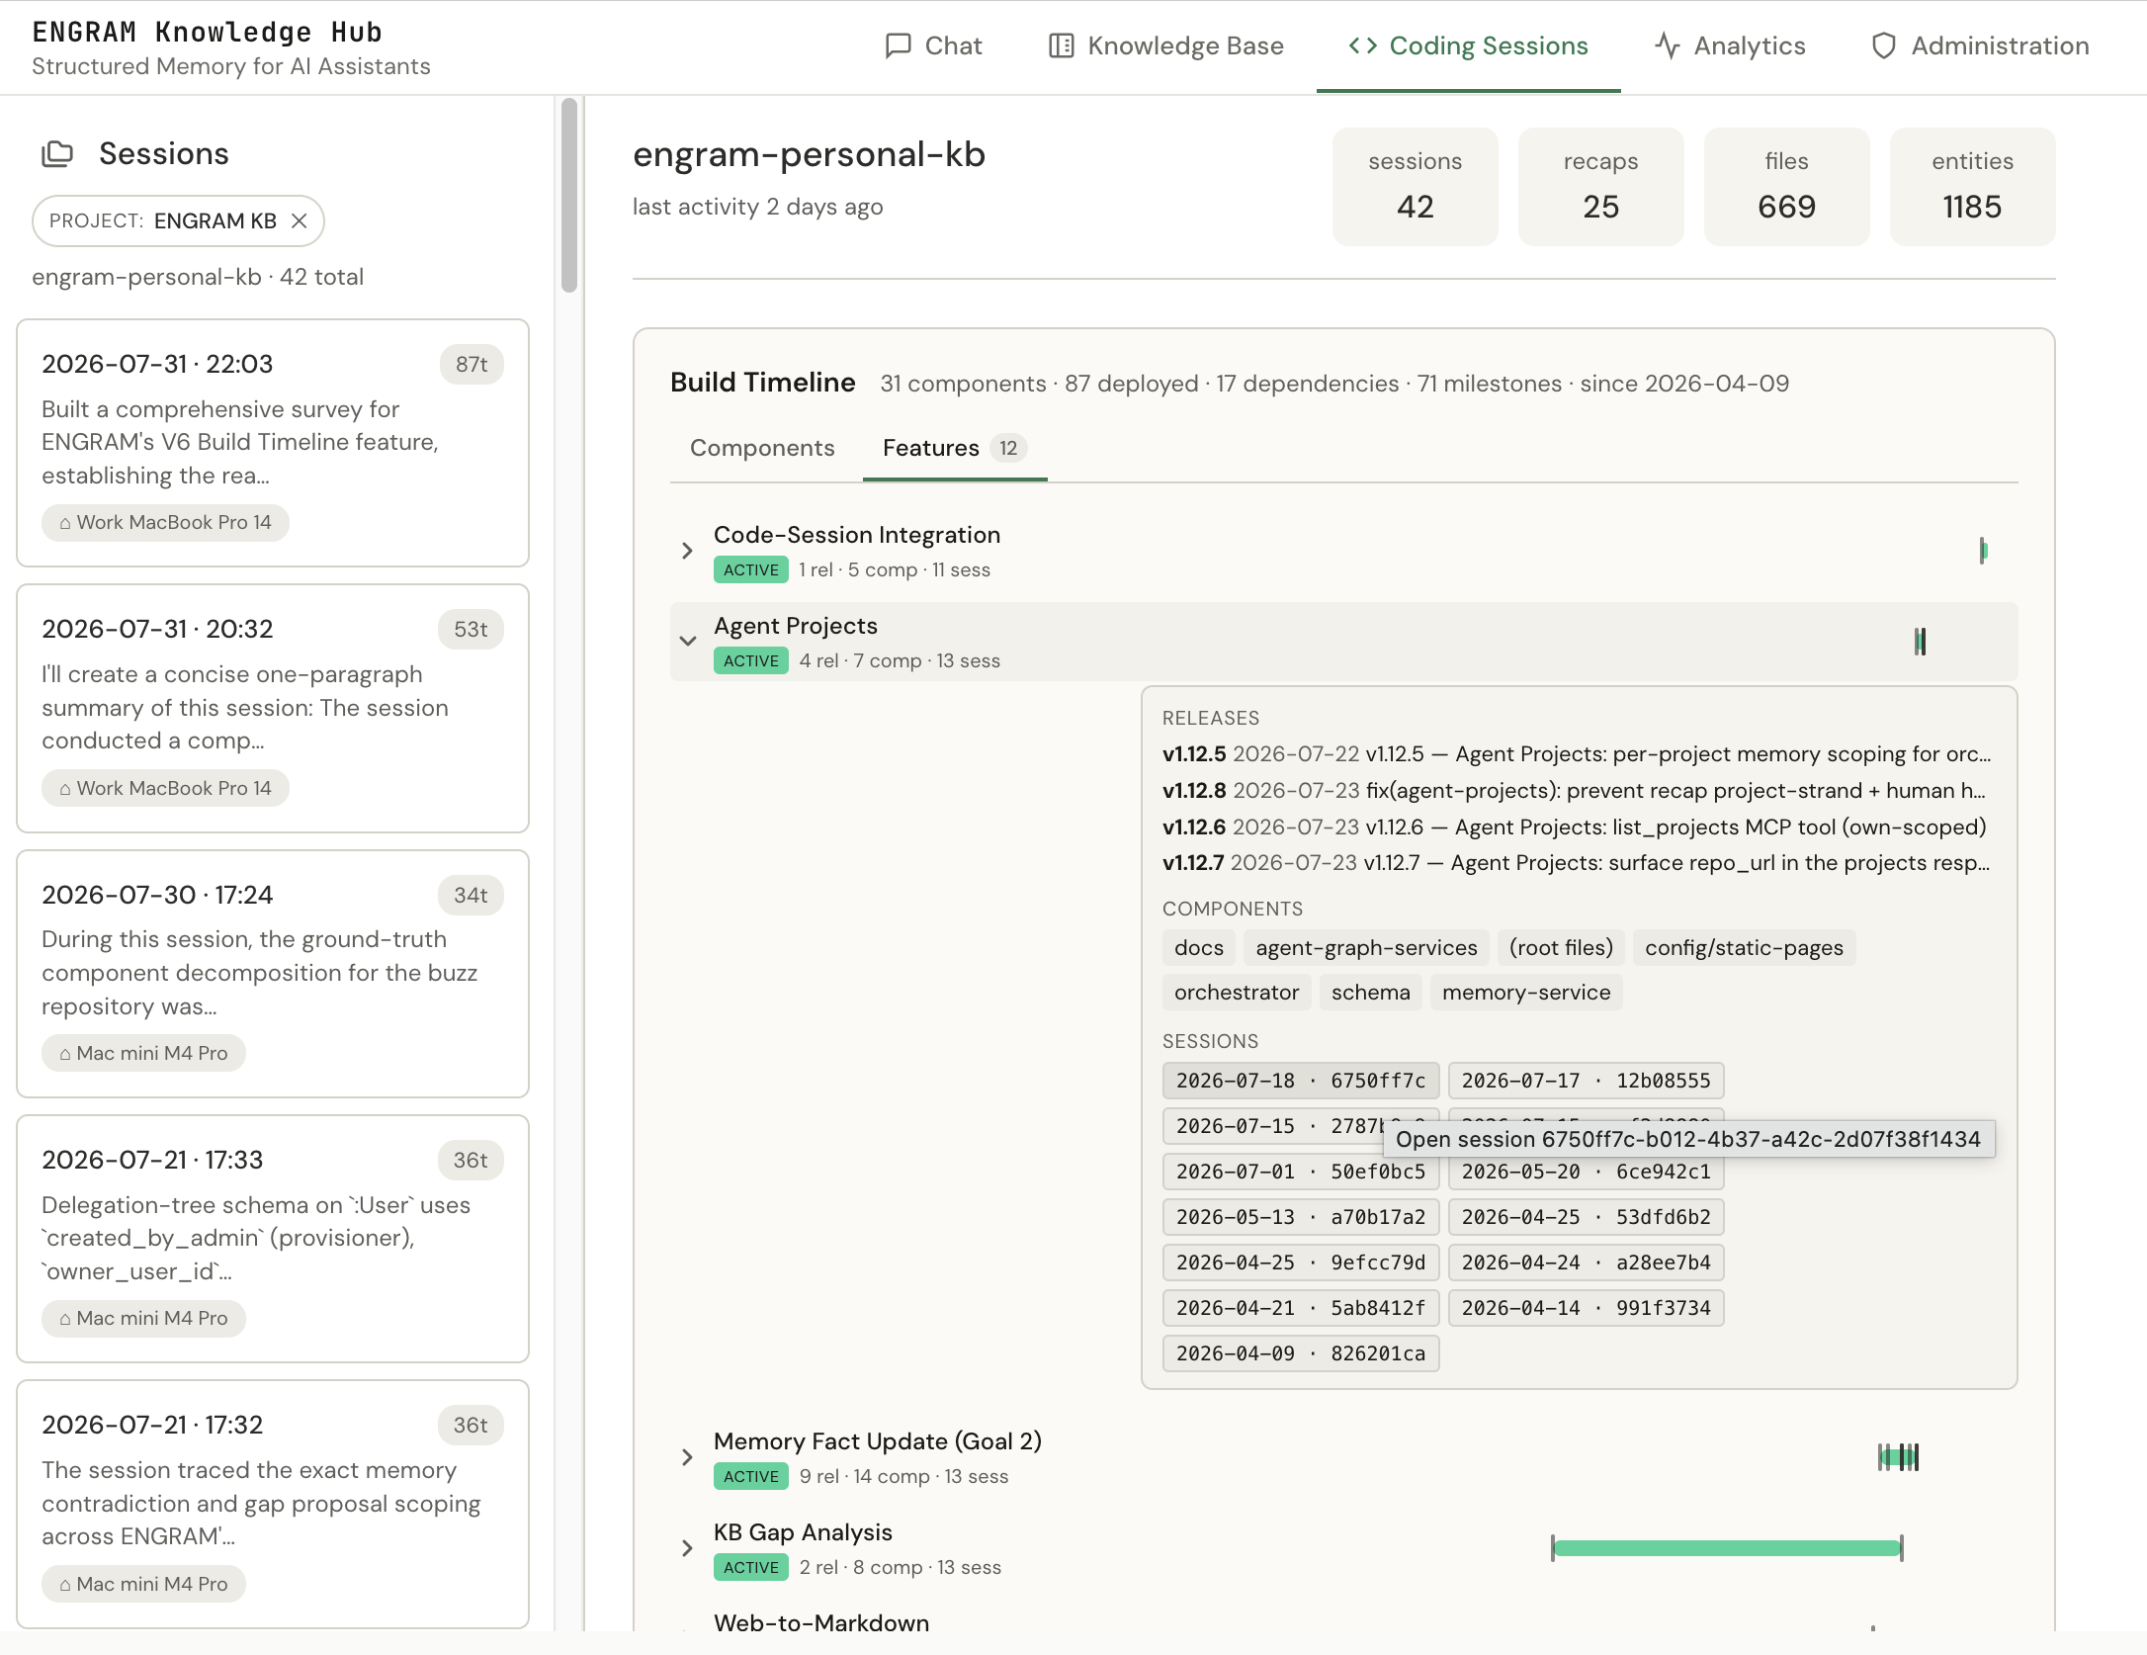Click the Sessions folder stack icon
Screen dimensions: 2147x1655
tap(57, 153)
